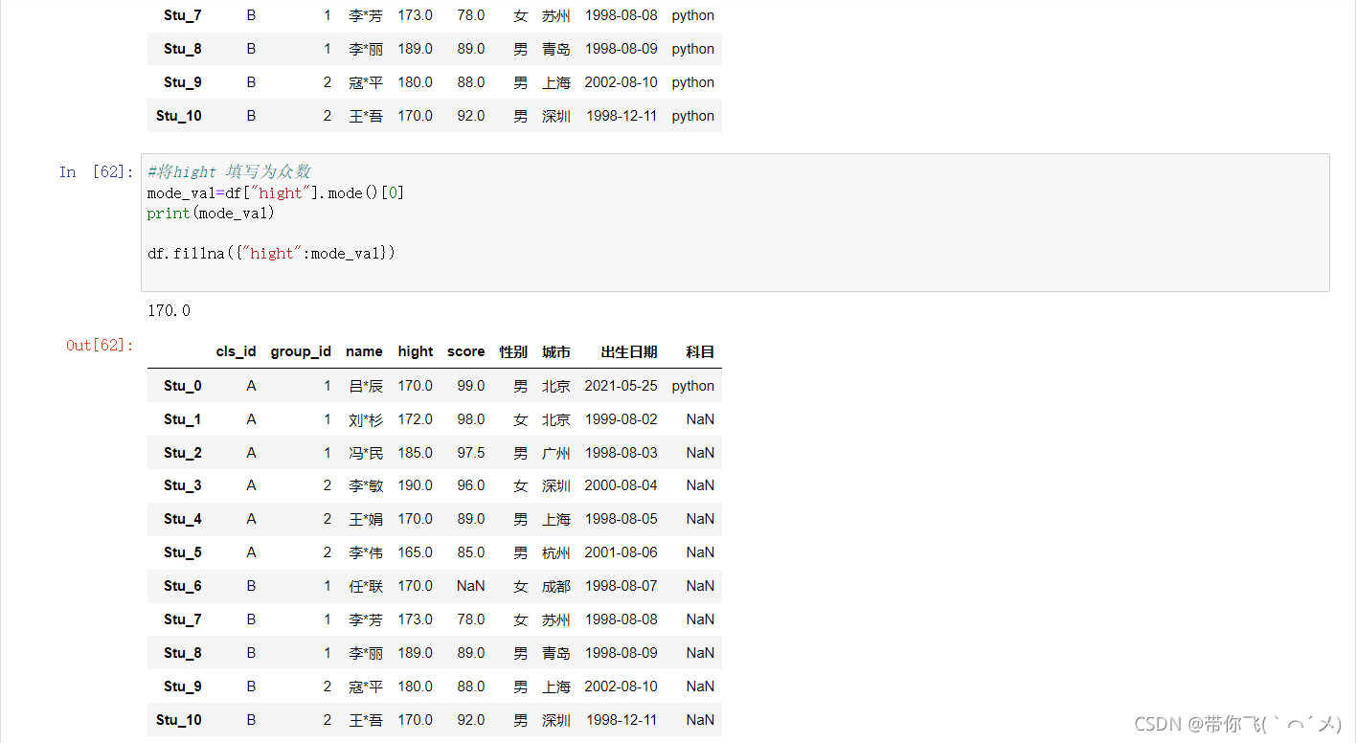Click the mode_val=df["hight"].mode()[0] code line
Screen dimensions: 1356x743
click(x=276, y=193)
